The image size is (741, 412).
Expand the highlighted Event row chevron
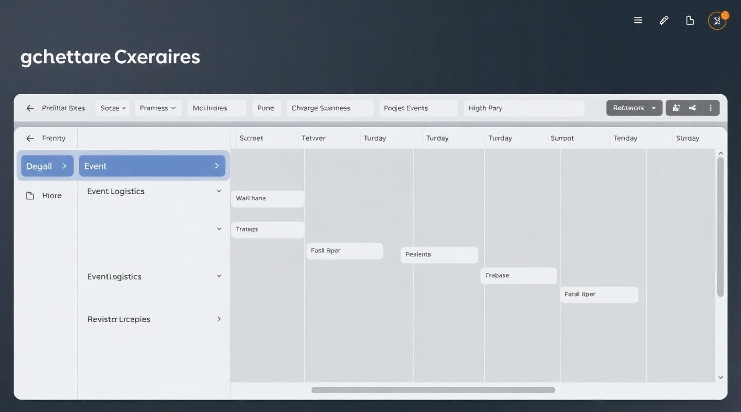pyautogui.click(x=217, y=166)
